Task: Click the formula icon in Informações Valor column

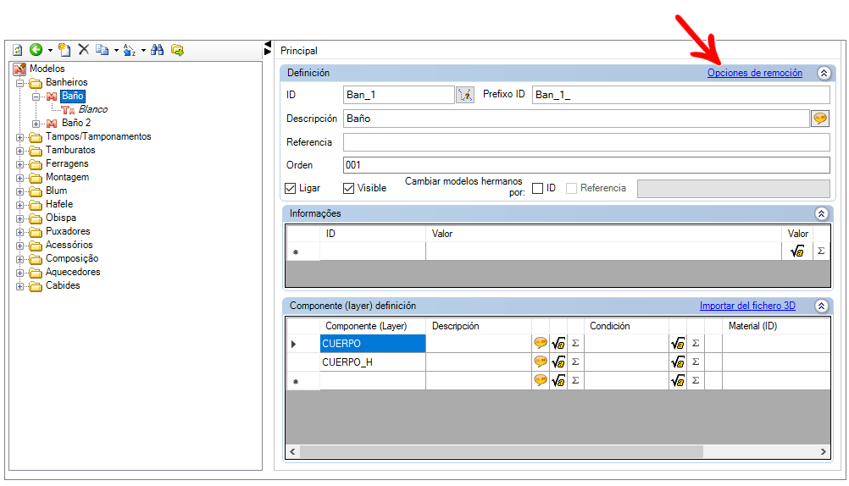Action: 797,251
